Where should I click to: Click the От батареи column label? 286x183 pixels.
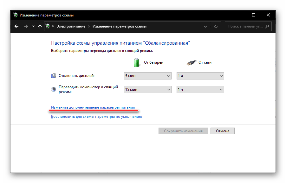pos(153,62)
